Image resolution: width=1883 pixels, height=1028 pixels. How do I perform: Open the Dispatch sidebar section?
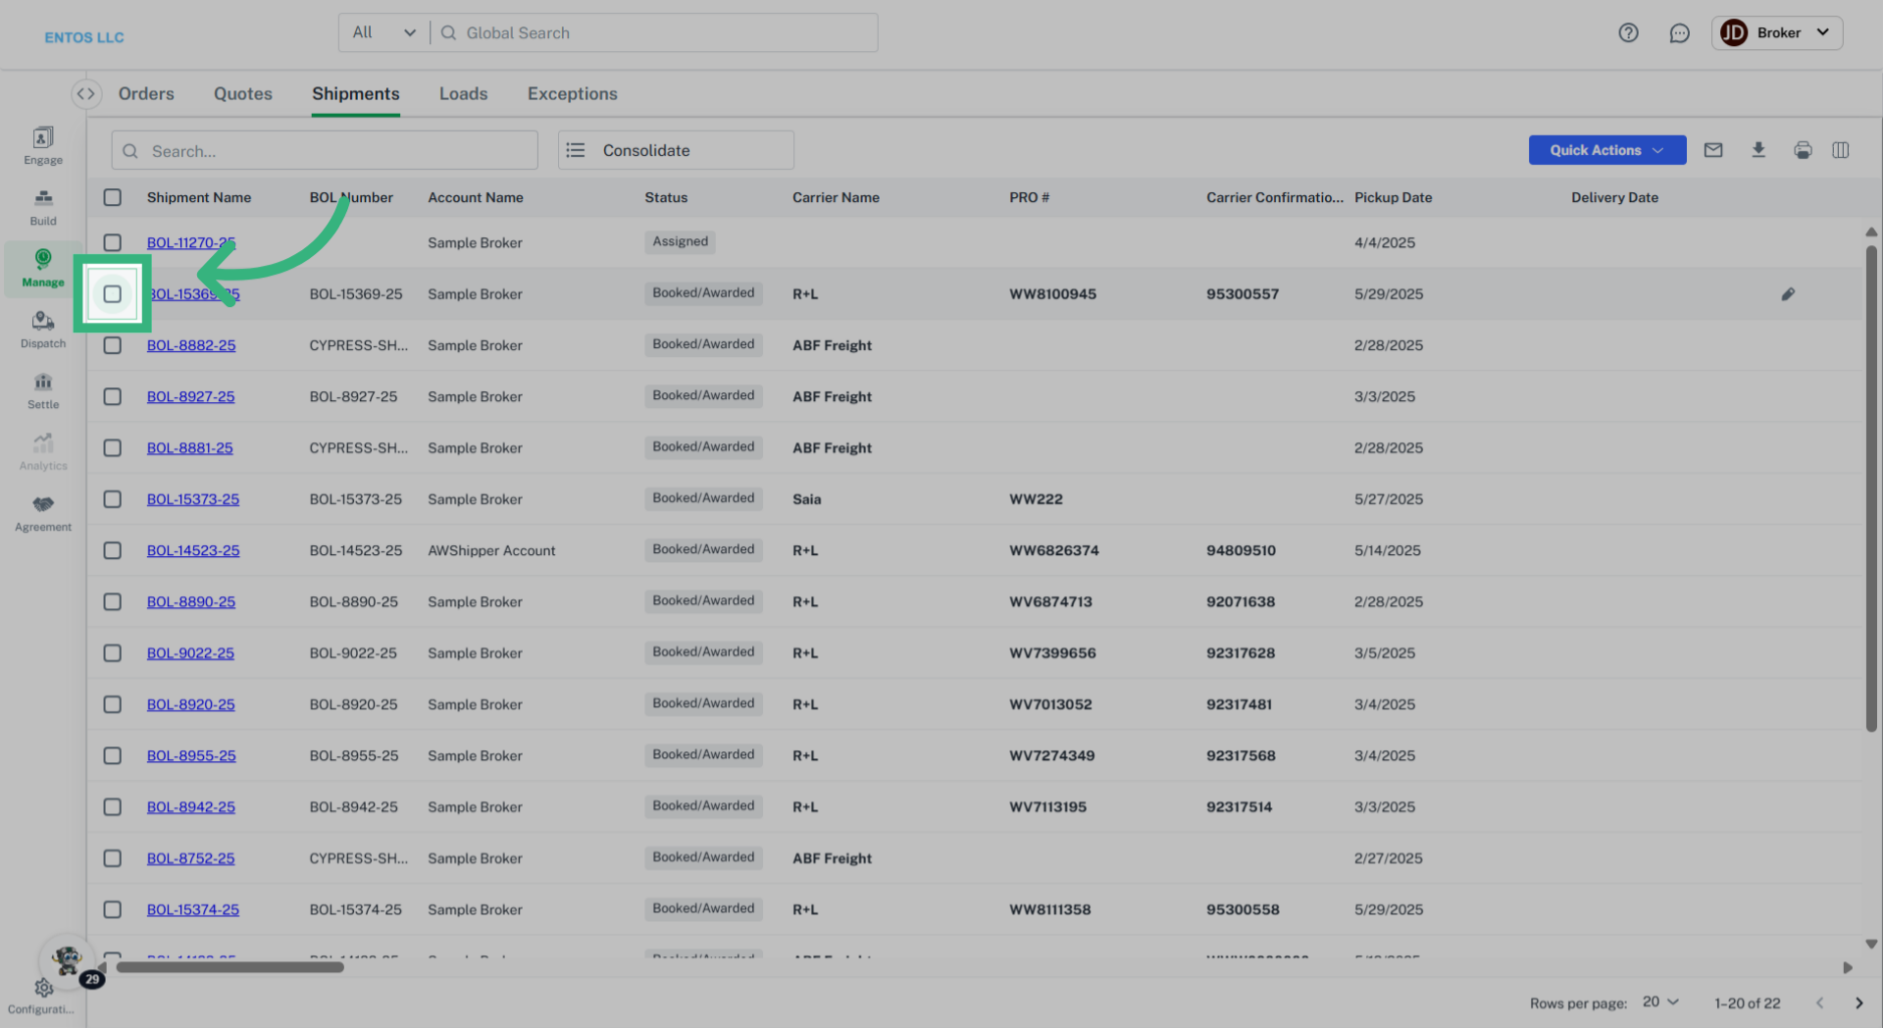tap(43, 330)
